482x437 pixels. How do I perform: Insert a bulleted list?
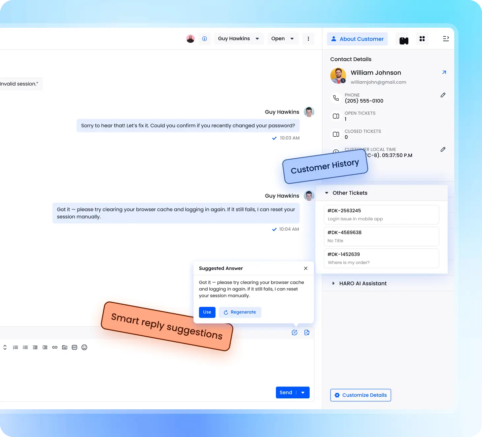[x=25, y=347]
